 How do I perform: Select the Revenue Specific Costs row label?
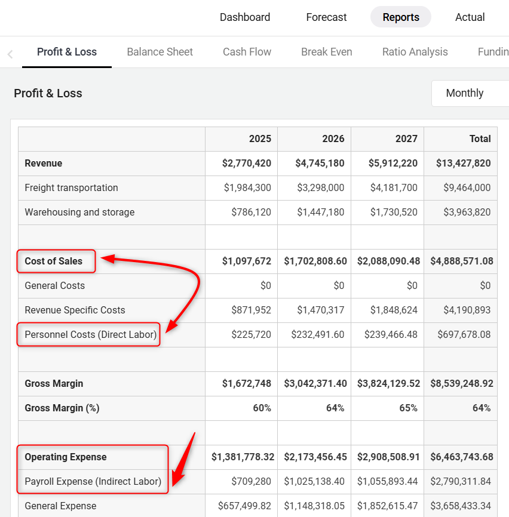click(x=75, y=310)
